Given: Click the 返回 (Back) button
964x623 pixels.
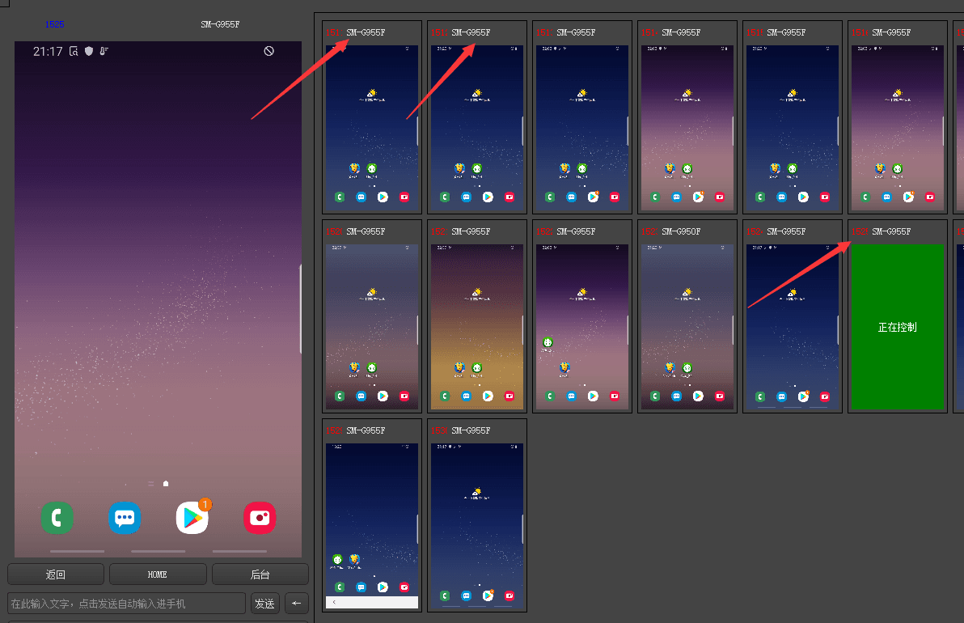Looking at the screenshot, I should 56,574.
